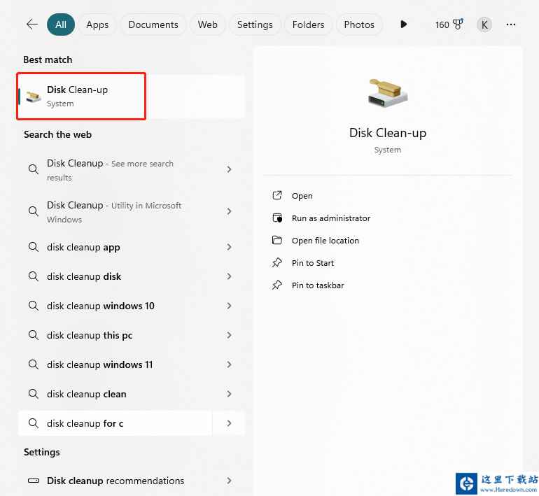Open the three-dot options menu
The image size is (539, 496).
pos(511,24)
